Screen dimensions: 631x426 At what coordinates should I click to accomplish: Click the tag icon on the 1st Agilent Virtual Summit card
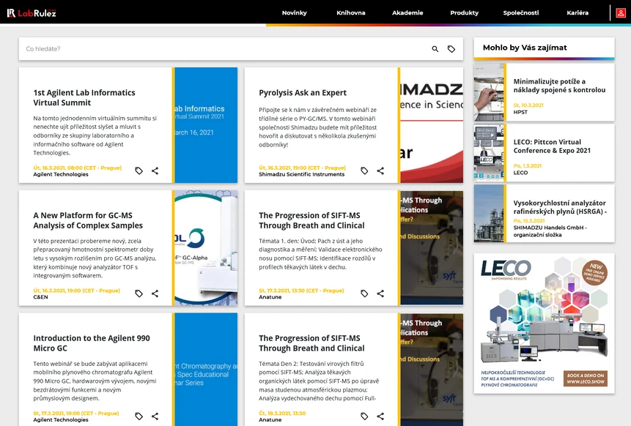[x=139, y=171]
